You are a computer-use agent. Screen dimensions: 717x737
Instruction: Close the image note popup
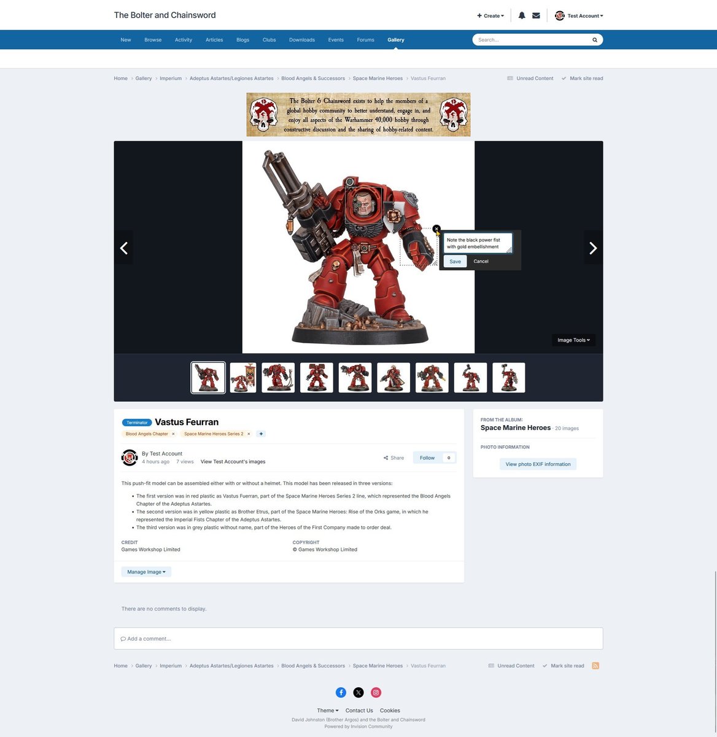[x=436, y=229]
